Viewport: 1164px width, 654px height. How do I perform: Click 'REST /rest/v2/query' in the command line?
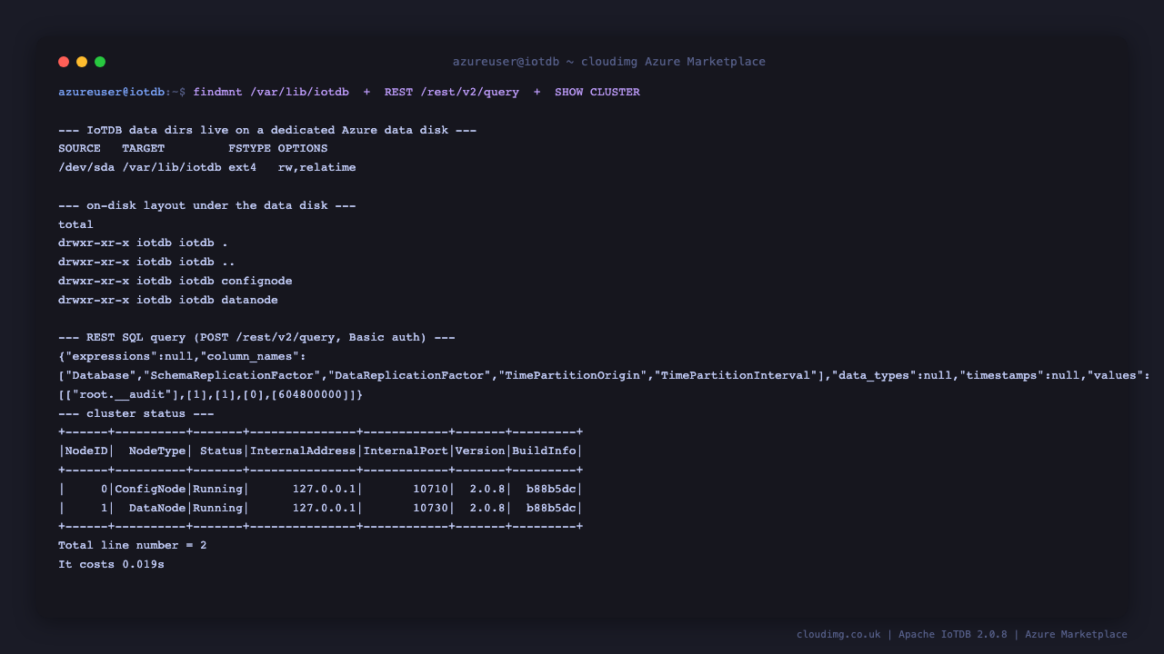click(452, 92)
